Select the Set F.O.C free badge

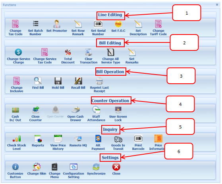tap(118, 24)
